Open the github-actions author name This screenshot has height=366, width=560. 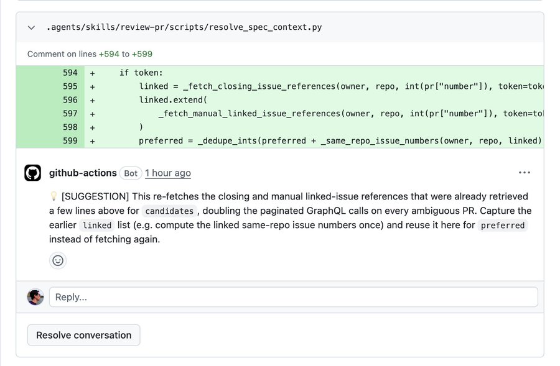(83, 173)
